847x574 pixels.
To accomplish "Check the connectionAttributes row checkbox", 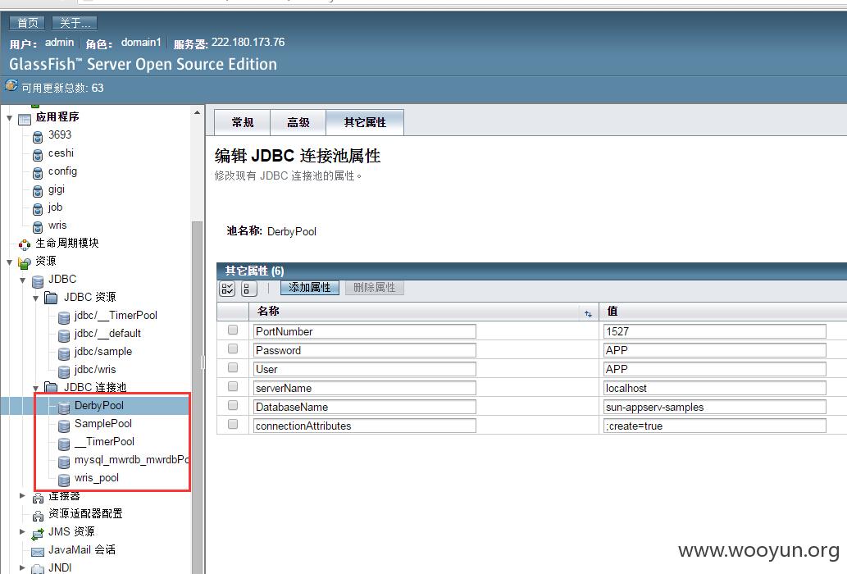I will point(233,424).
